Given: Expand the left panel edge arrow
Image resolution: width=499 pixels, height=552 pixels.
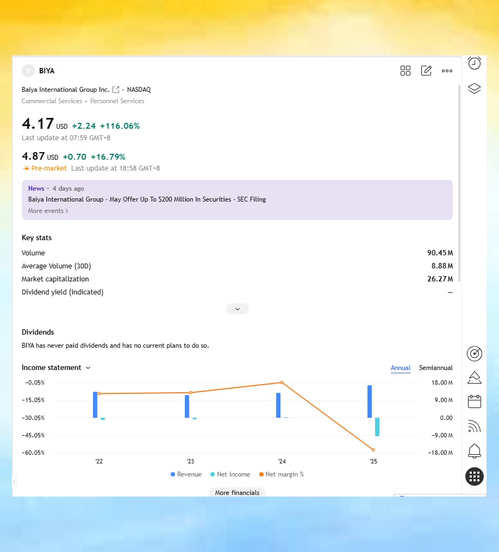Looking at the screenshot, I should tap(14, 481).
